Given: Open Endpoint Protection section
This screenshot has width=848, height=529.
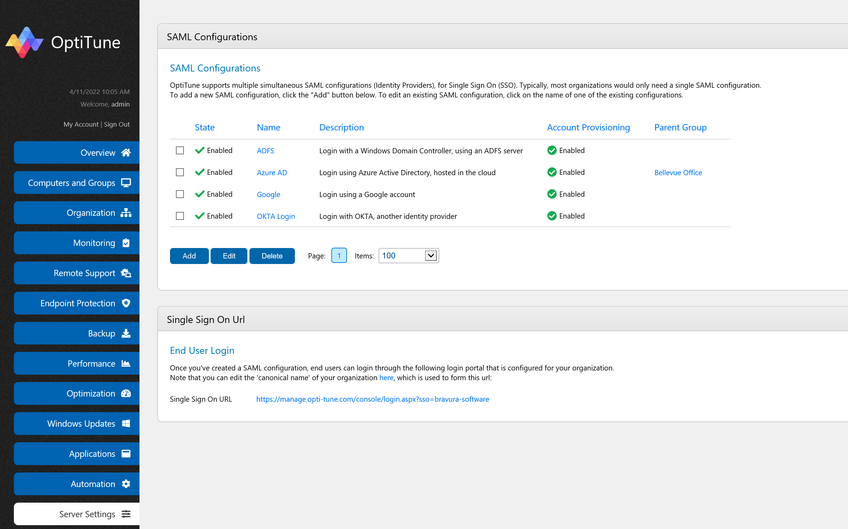Looking at the screenshot, I should (77, 303).
